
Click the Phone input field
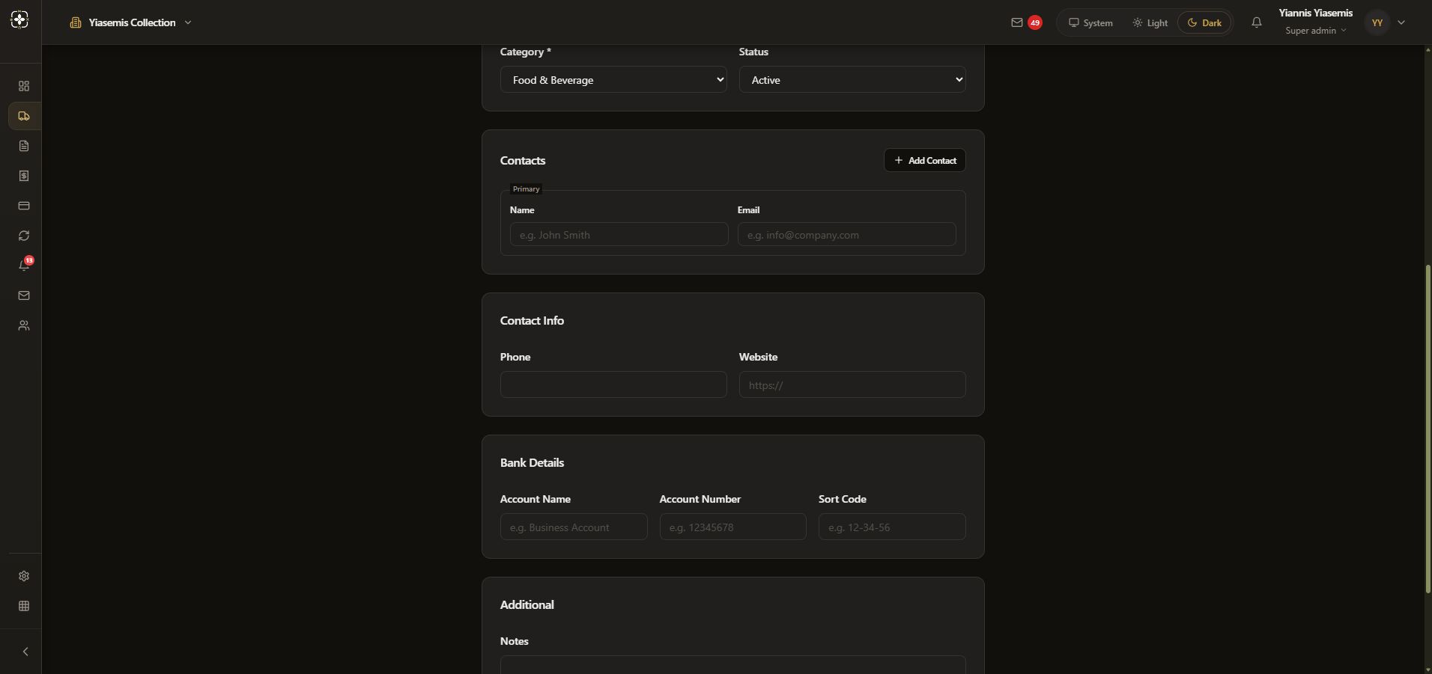[613, 385]
